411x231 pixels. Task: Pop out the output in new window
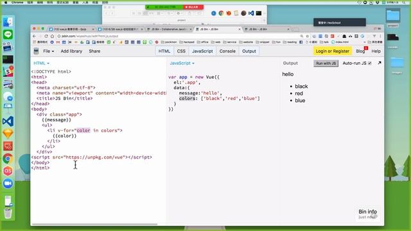click(x=380, y=63)
